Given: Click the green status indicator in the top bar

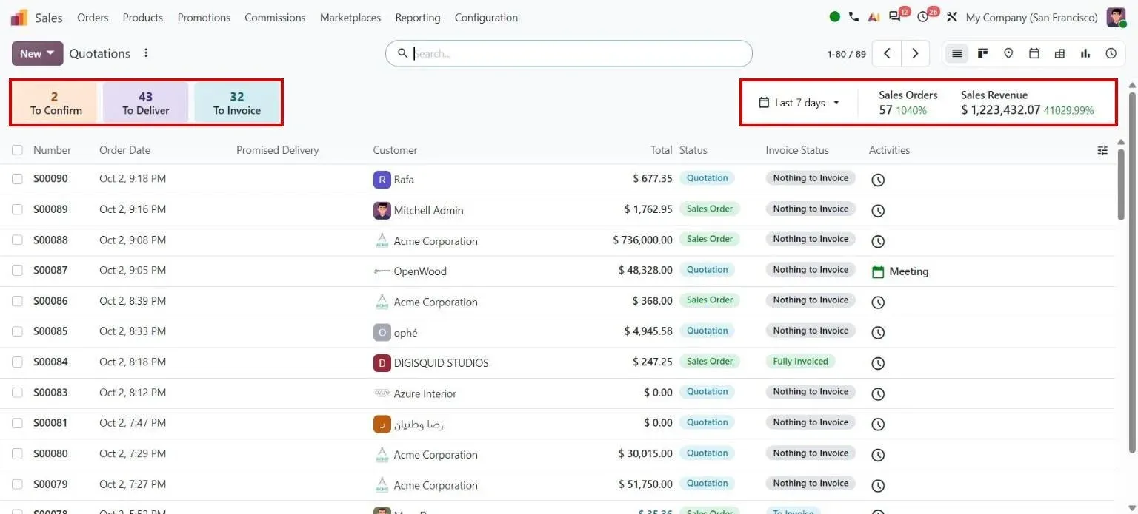Looking at the screenshot, I should (835, 17).
